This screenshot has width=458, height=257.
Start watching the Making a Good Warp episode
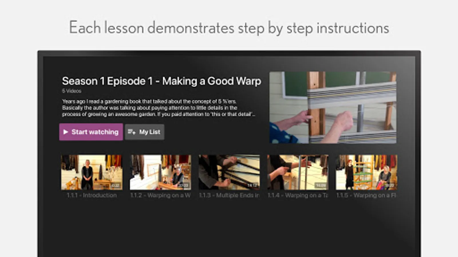click(91, 132)
